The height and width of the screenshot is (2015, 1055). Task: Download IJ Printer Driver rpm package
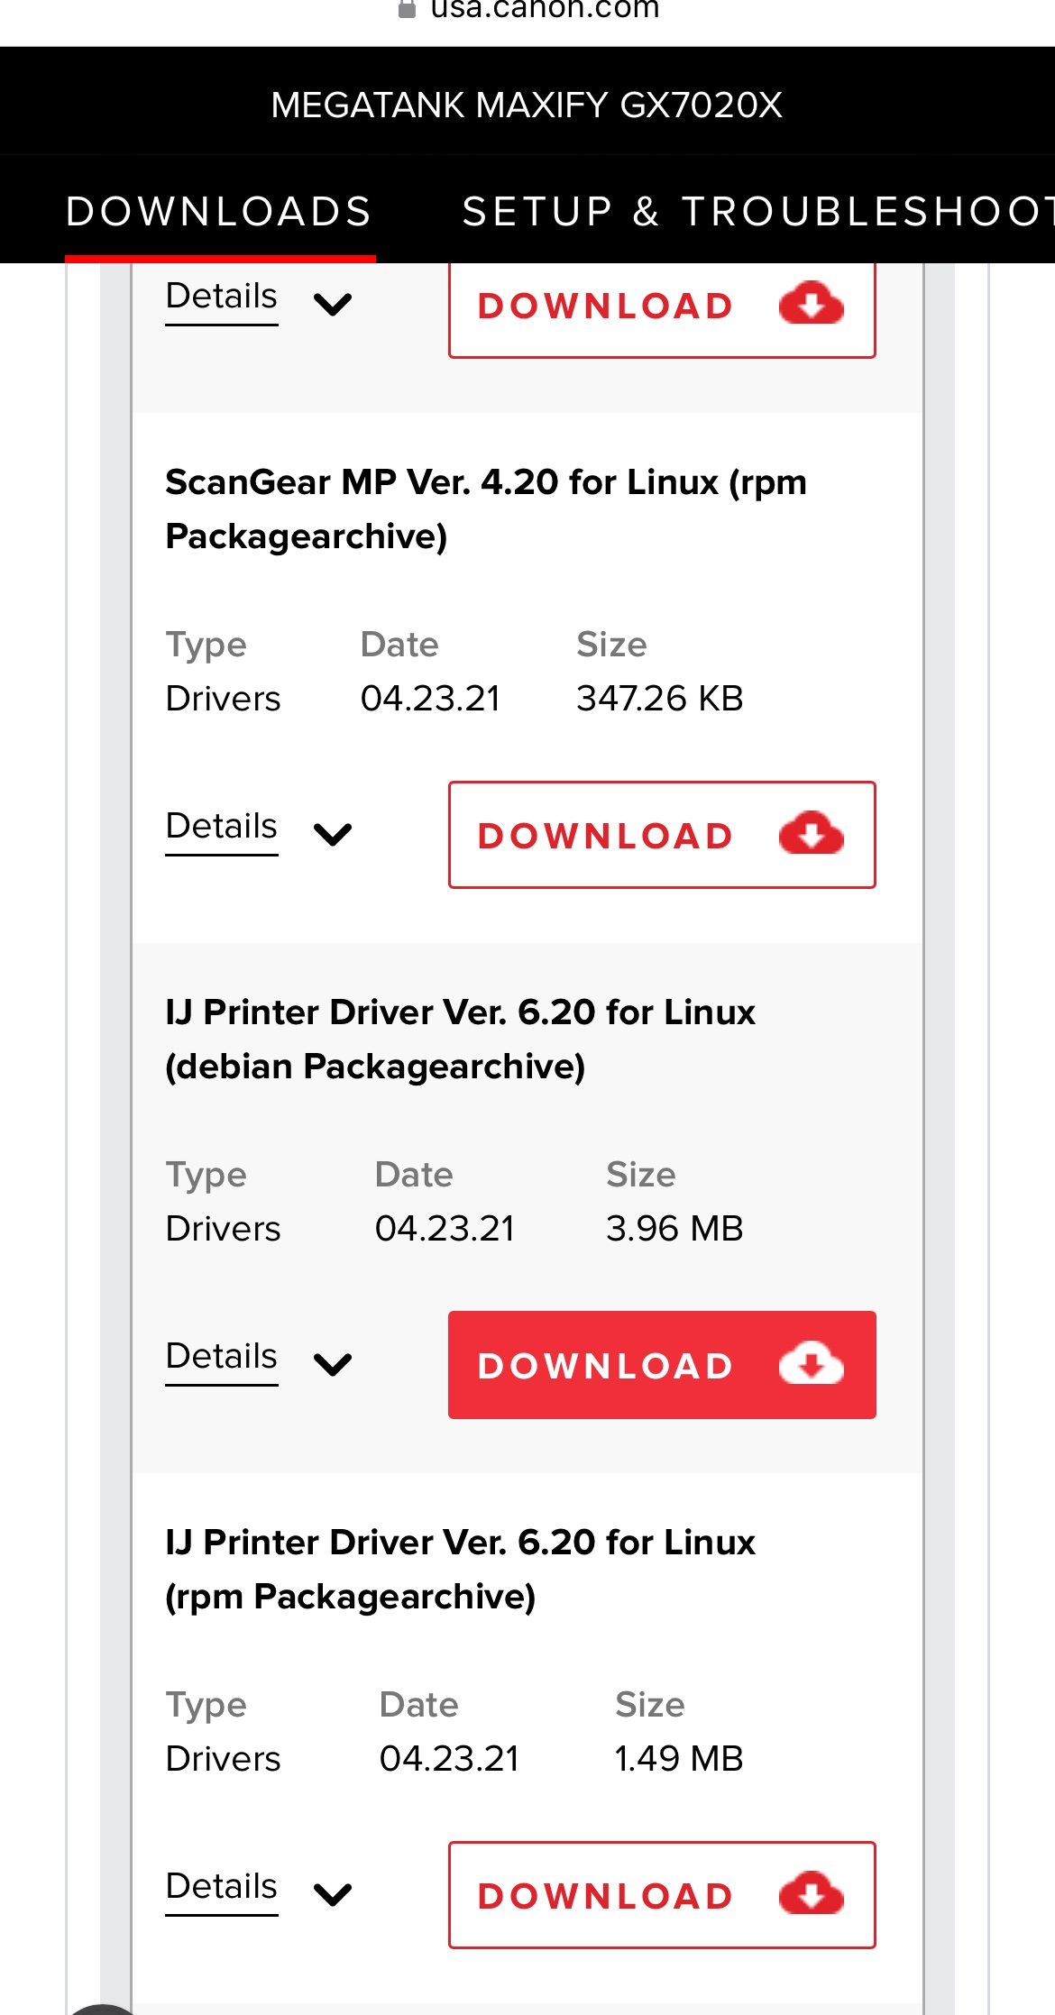pos(662,1895)
